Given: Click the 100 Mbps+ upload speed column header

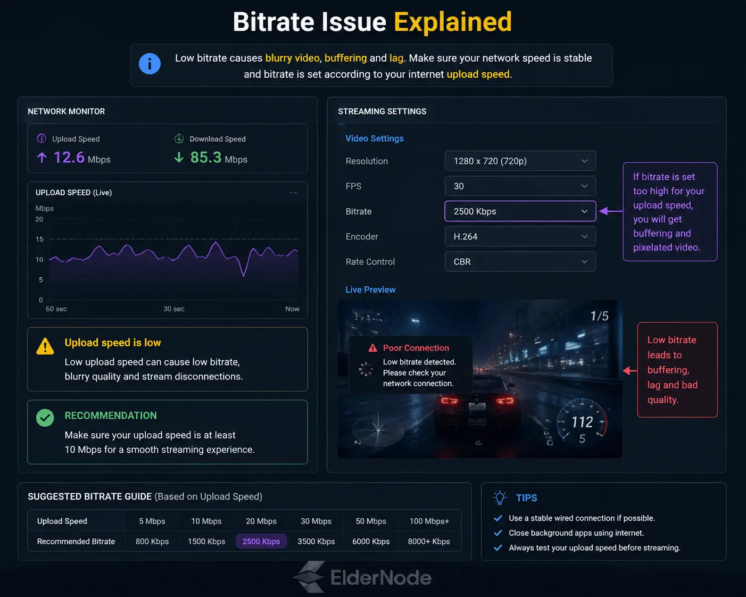Looking at the screenshot, I should 429,521.
